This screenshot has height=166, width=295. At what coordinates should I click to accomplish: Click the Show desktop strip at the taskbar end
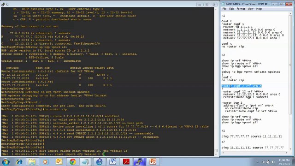tap(294, 162)
